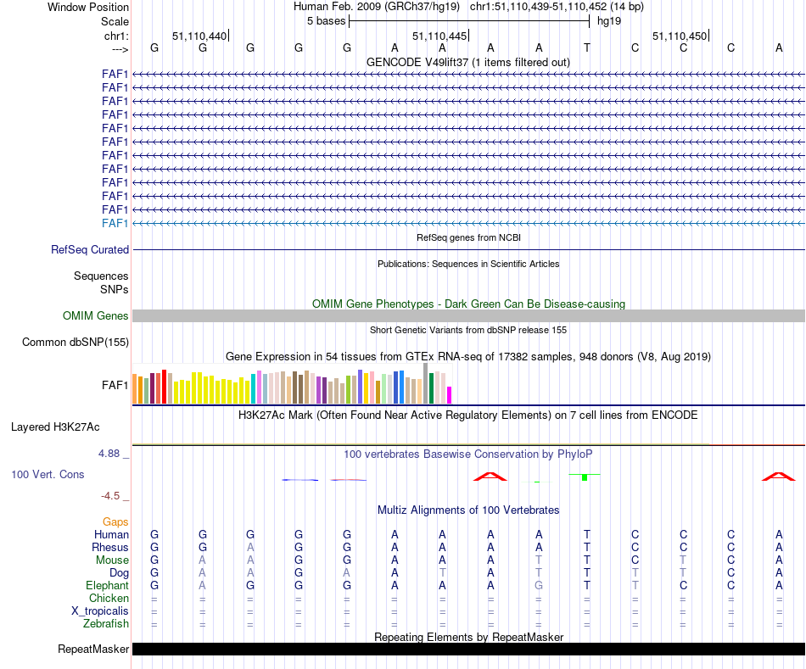Open the GENCODE V49lift37 track title
806x669 pixels.
468,62
